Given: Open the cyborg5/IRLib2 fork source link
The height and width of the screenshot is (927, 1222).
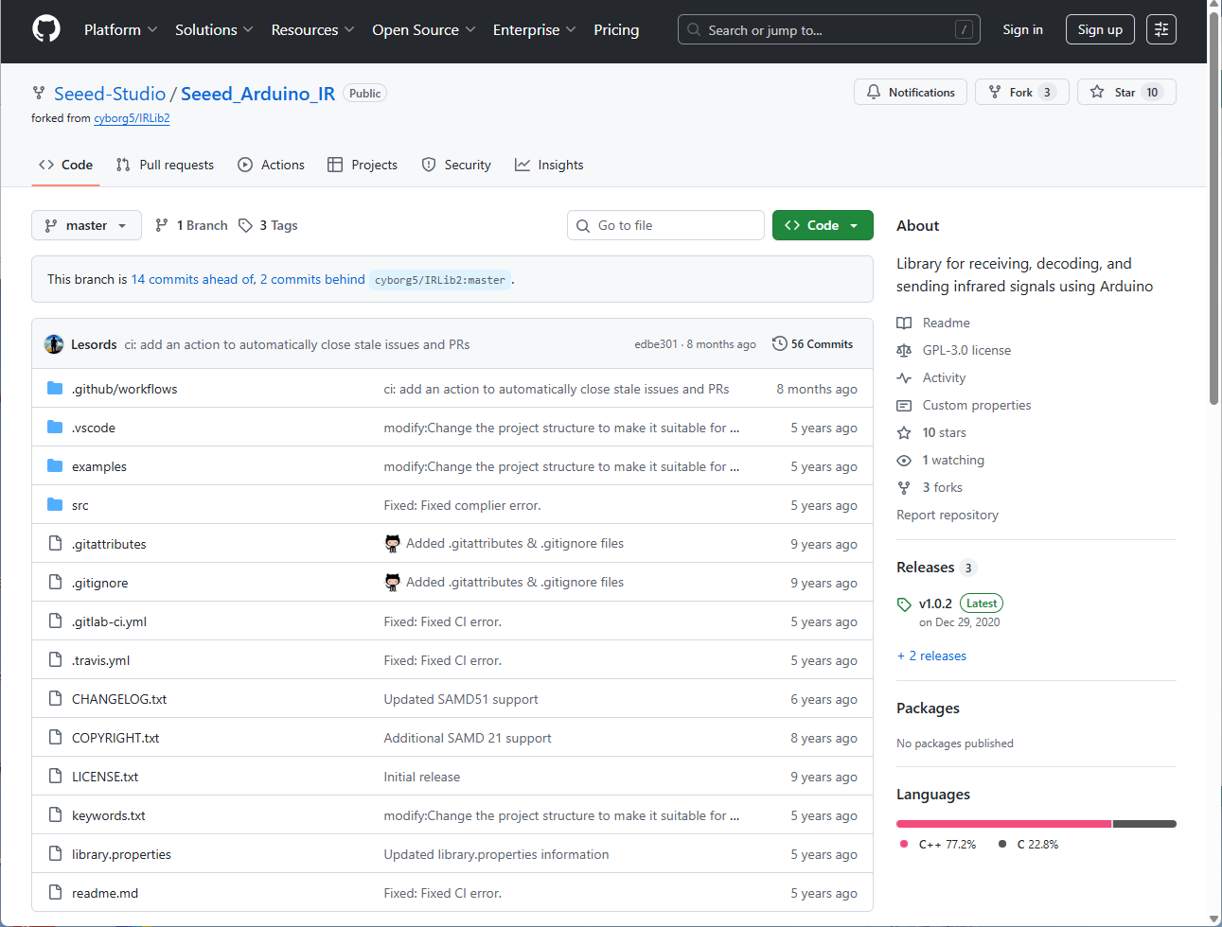Looking at the screenshot, I should (x=132, y=118).
